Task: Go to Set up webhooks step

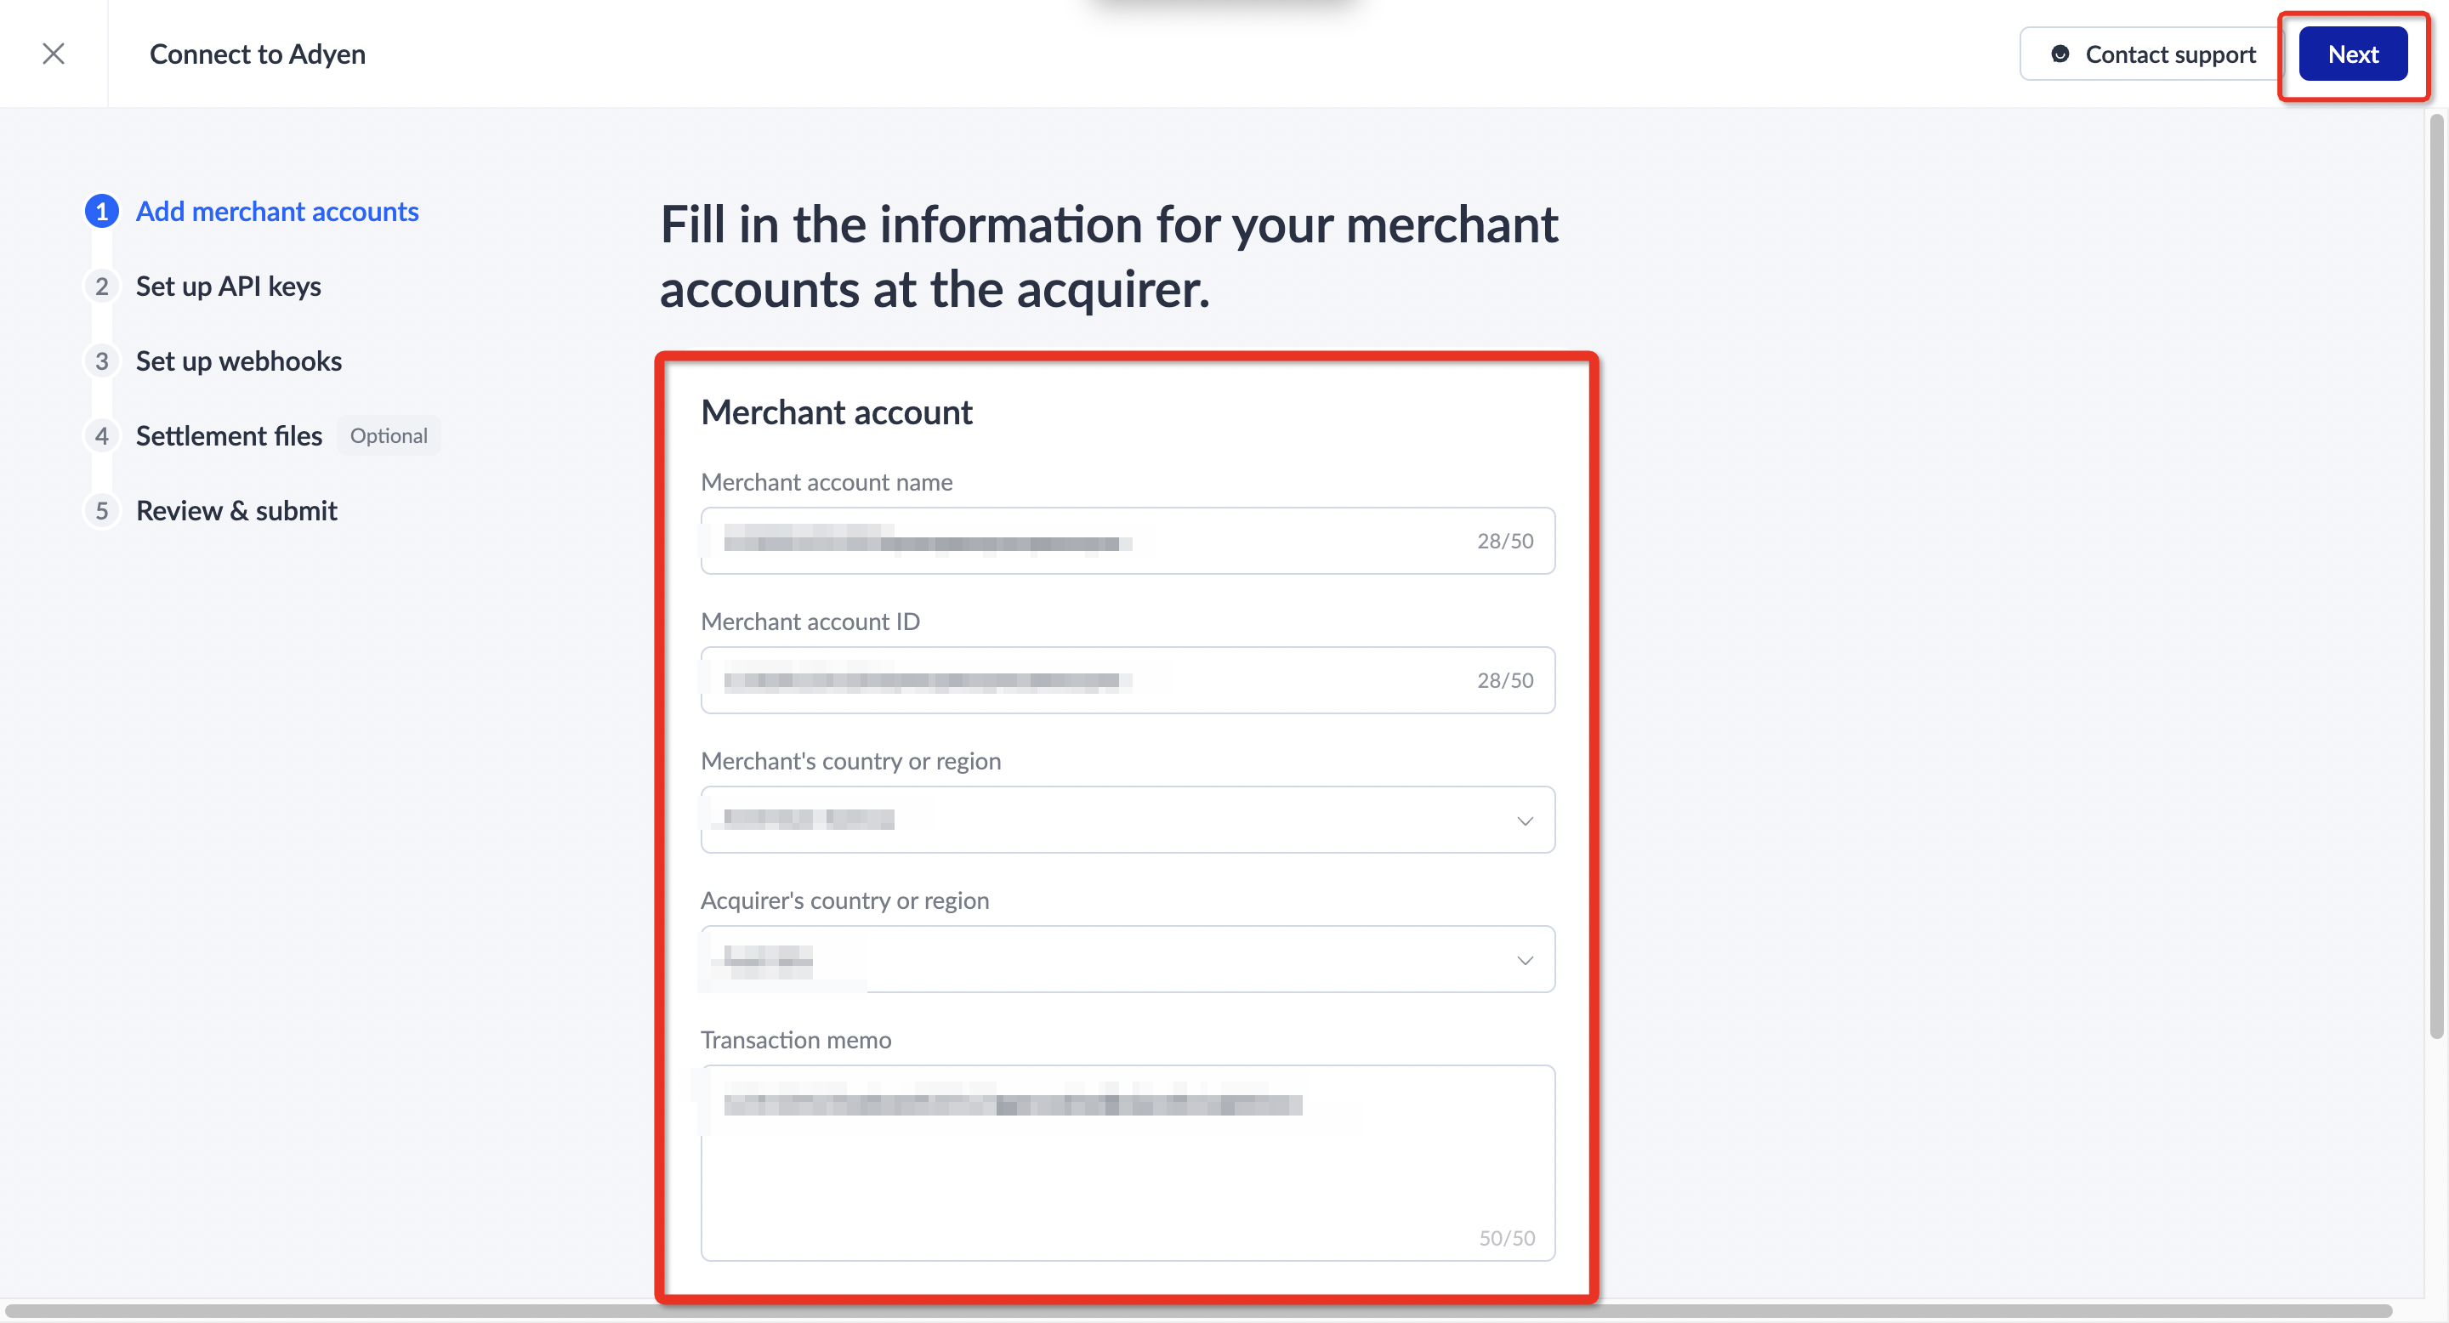Action: point(239,361)
